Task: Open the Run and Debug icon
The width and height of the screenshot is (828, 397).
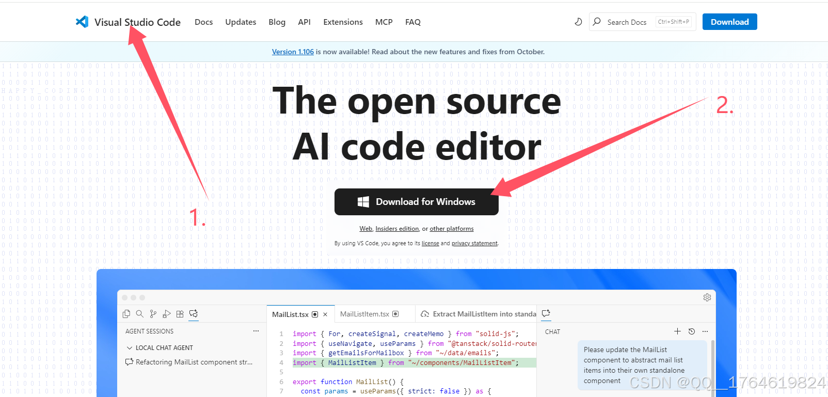Action: tap(167, 314)
